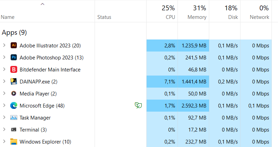Sort processes by CPU column
The height and width of the screenshot is (147, 278).
point(162,11)
